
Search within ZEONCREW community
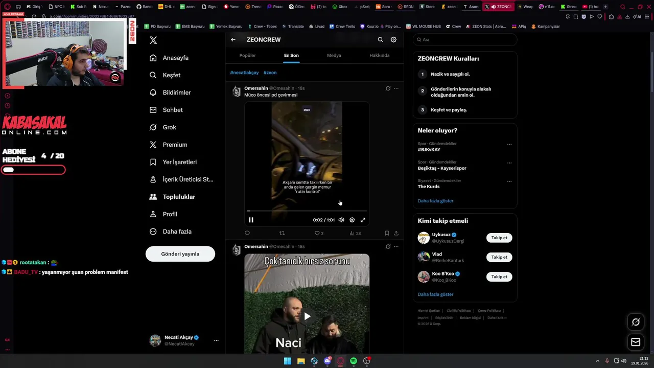pos(380,39)
